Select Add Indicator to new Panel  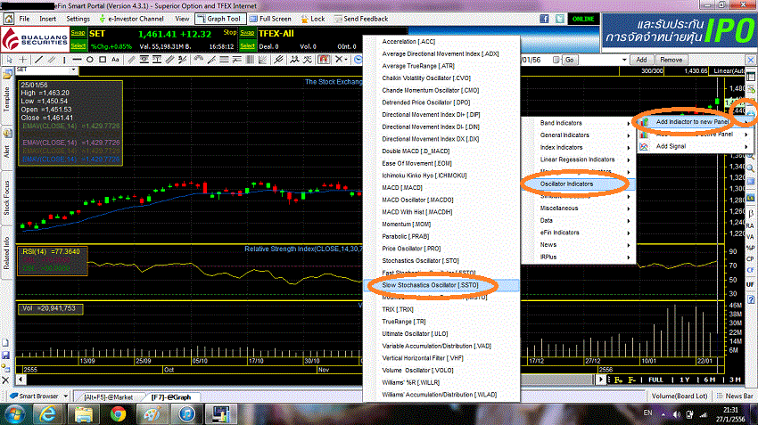pyautogui.click(x=693, y=122)
